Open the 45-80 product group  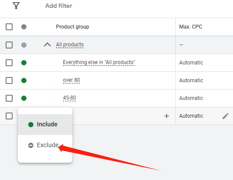point(69,98)
